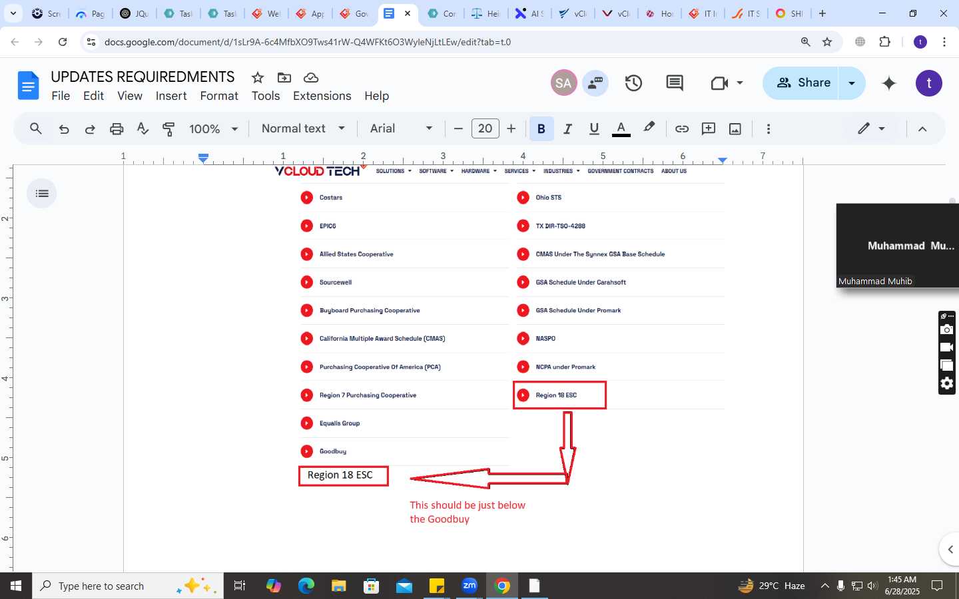Insert an image
Viewport: 959px width, 599px height.
pyautogui.click(x=735, y=128)
